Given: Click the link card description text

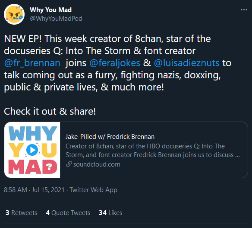Looking at the screenshot, I should (x=153, y=151).
